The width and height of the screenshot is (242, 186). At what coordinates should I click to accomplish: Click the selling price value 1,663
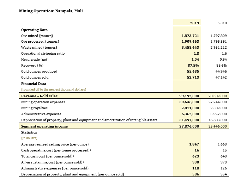[222, 144]
